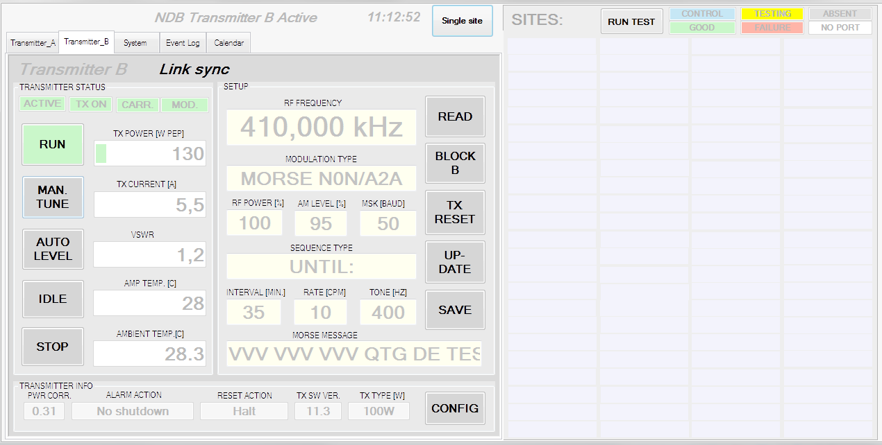
Task: Click the NO PORT legend swatch
Action: pos(840,28)
